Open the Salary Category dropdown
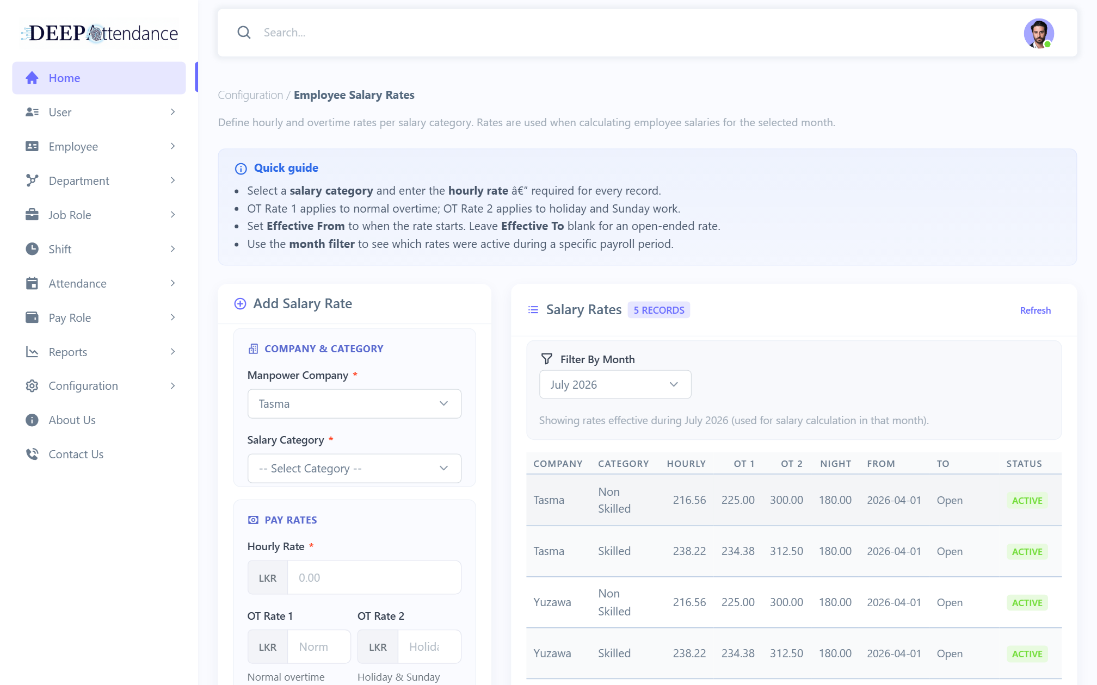1097x685 pixels. tap(354, 468)
